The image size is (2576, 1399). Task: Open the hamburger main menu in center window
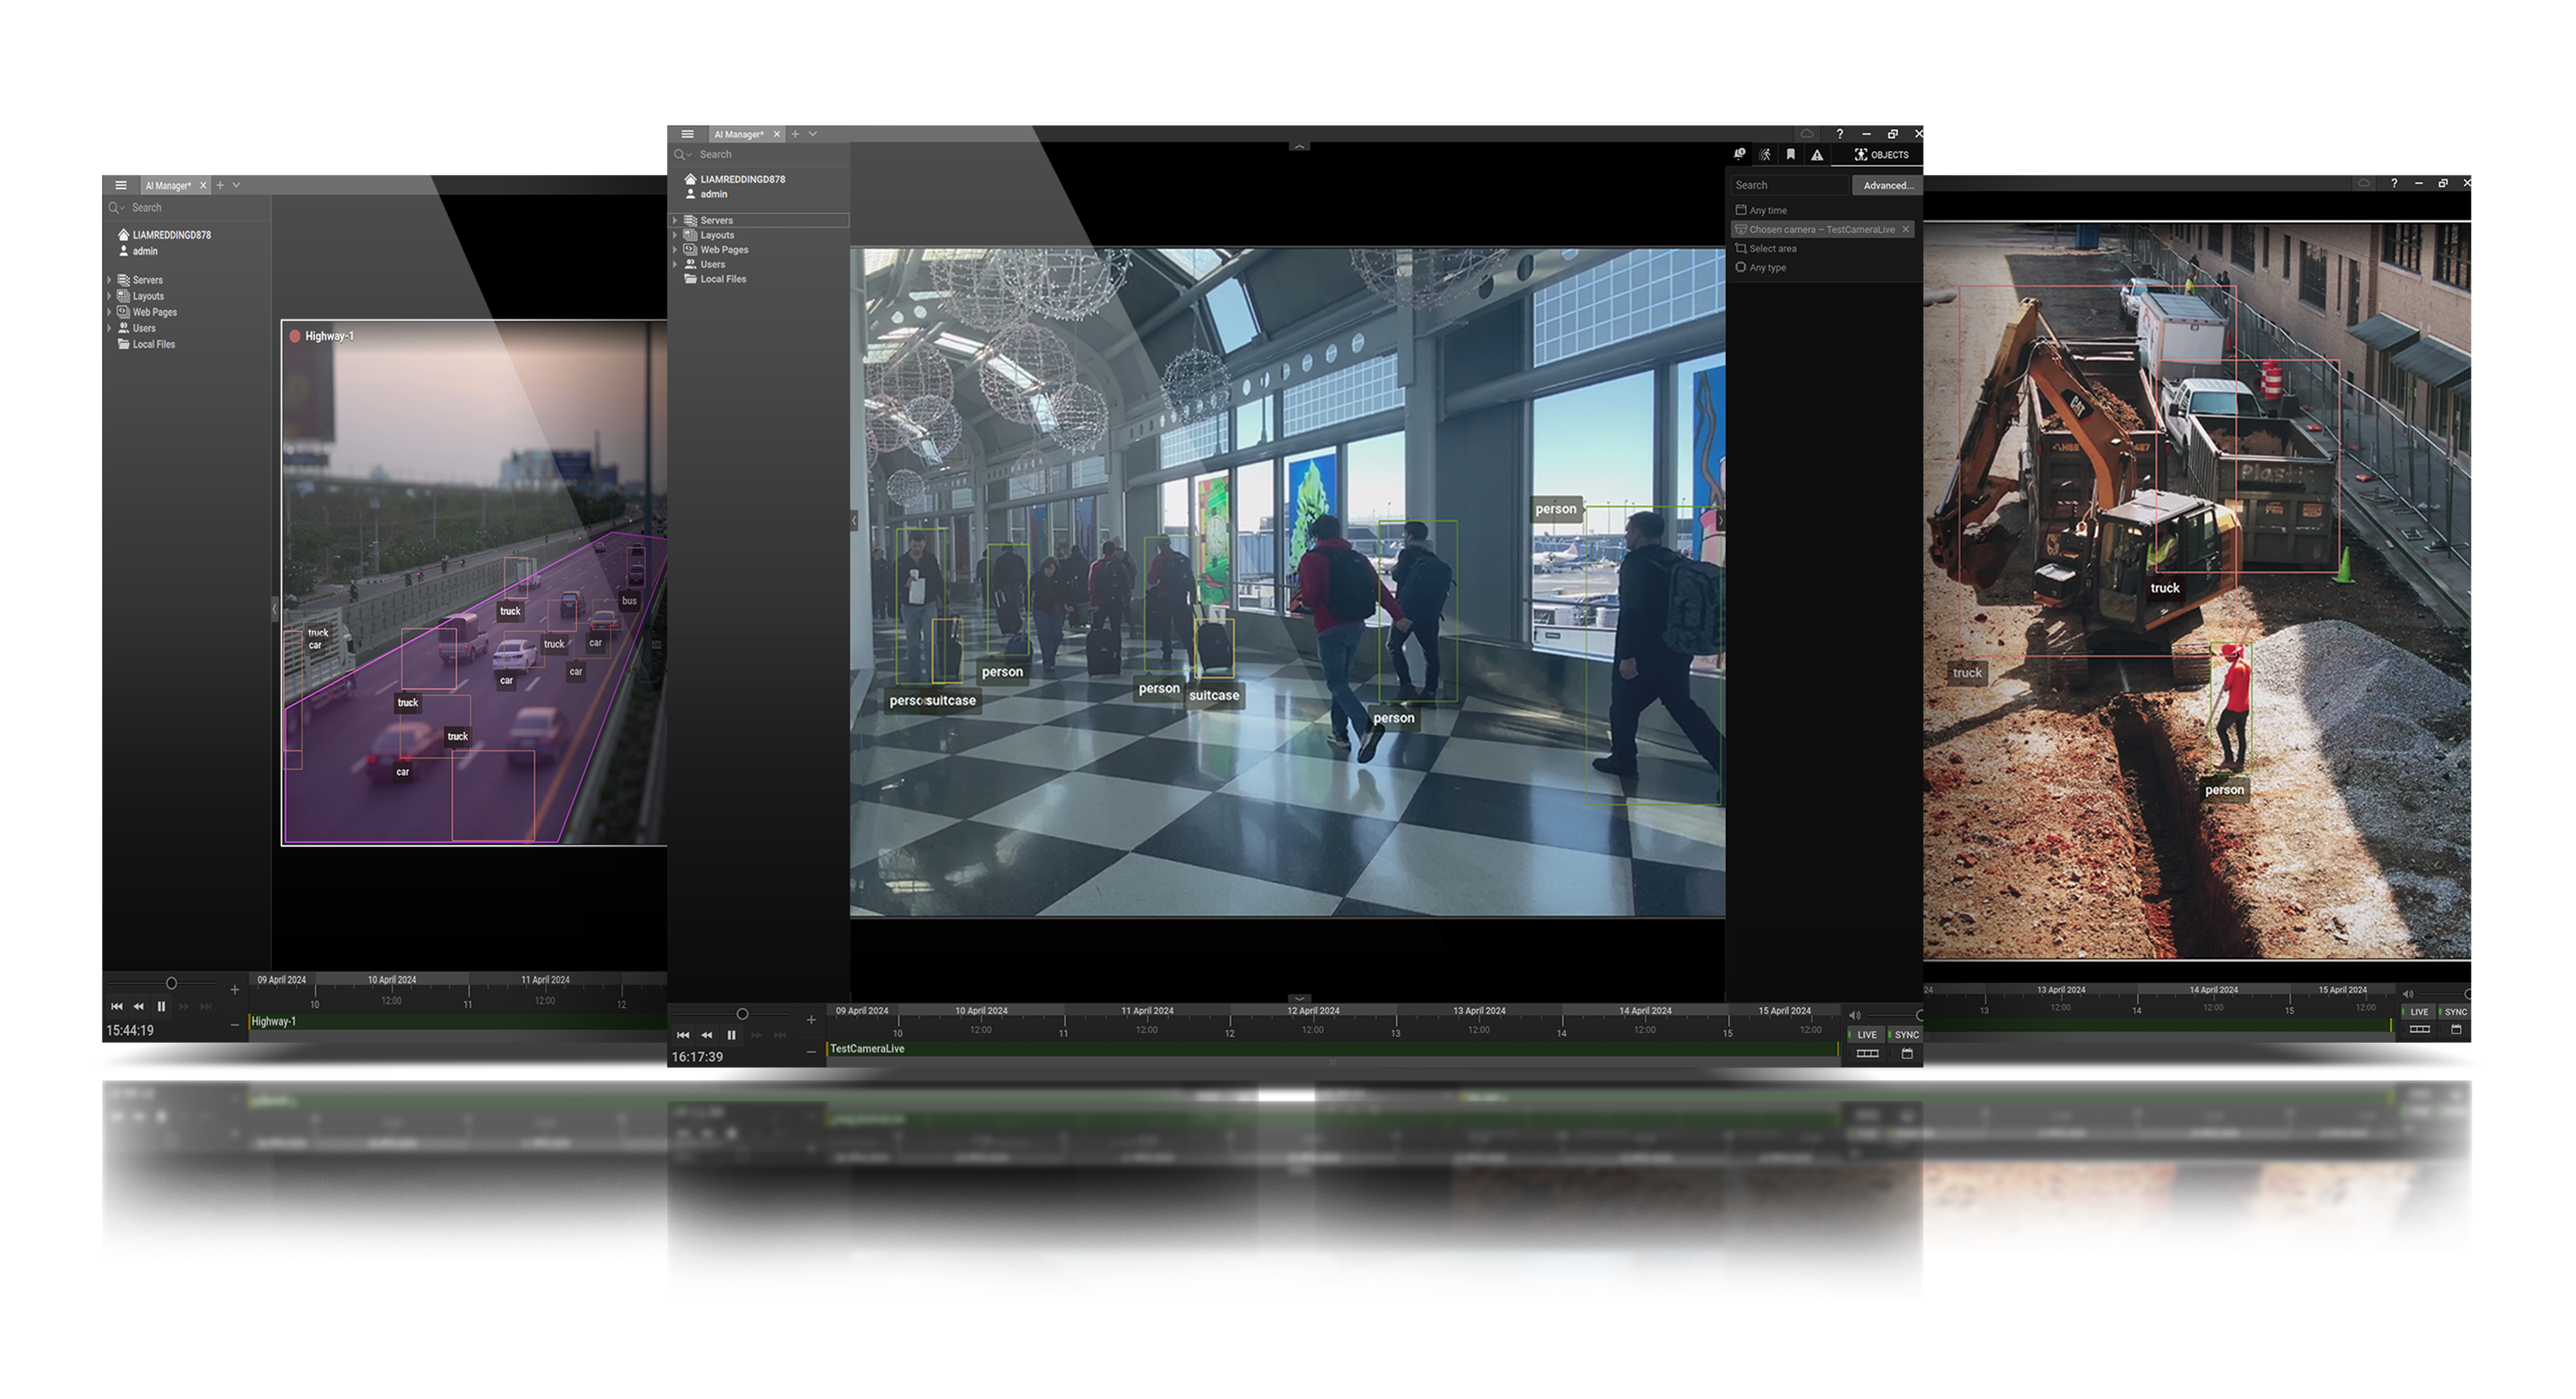[x=687, y=133]
